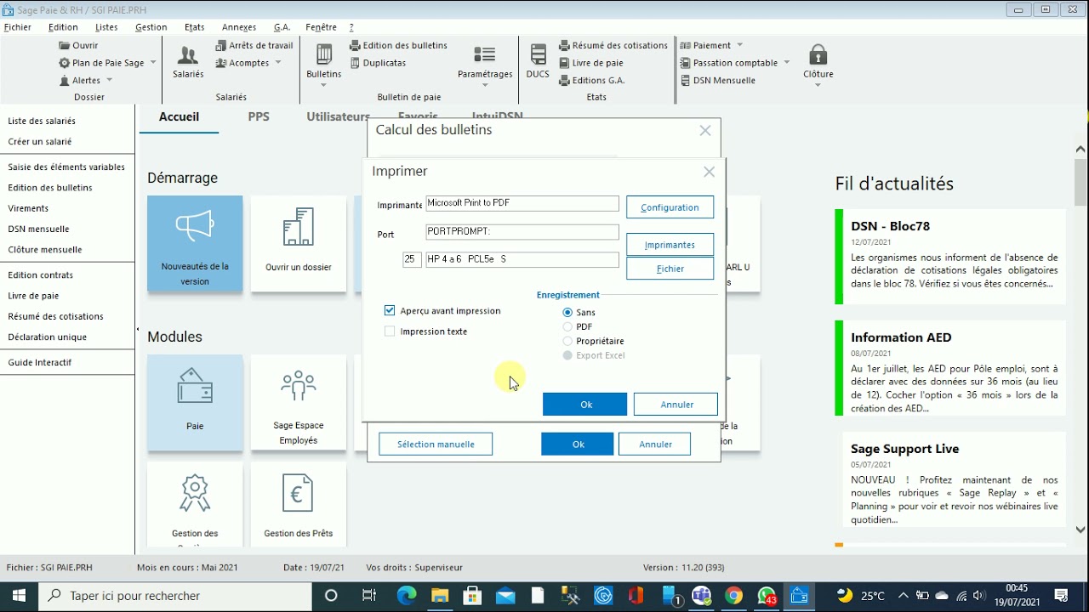1089x612 pixels.
Task: Click the Imprimante name field
Action: [x=522, y=203]
